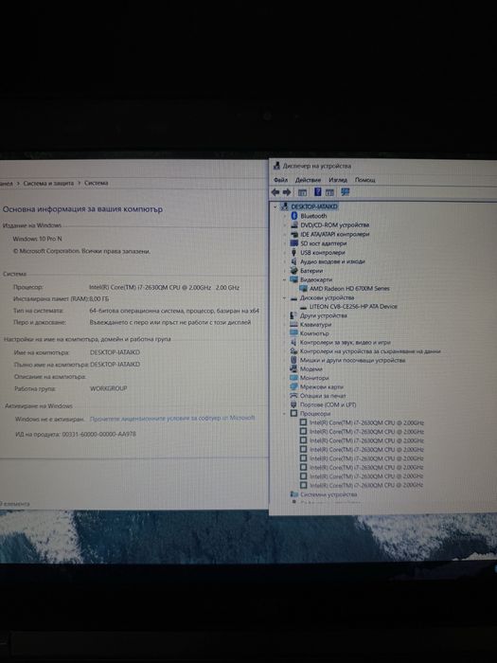Collapse the Процесори category arrow

284,414
